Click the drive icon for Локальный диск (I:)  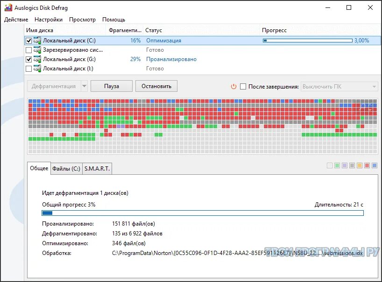tap(37, 69)
